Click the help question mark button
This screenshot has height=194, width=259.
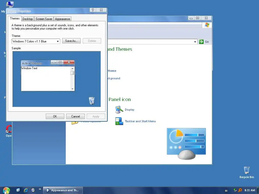click(x=93, y=10)
